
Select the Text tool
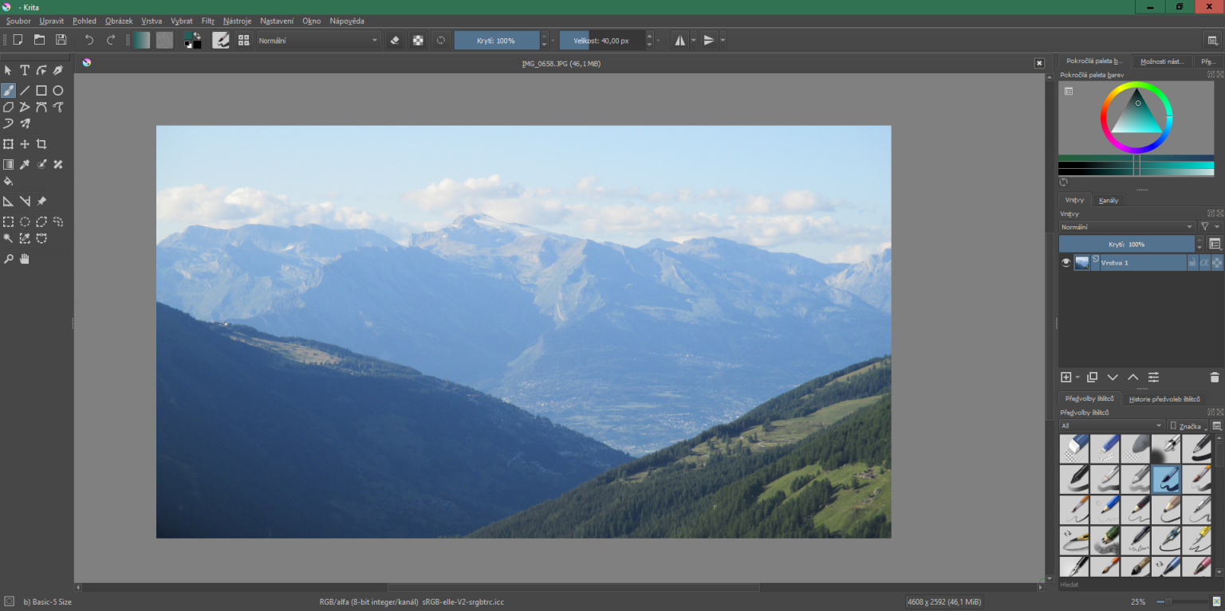(x=25, y=69)
